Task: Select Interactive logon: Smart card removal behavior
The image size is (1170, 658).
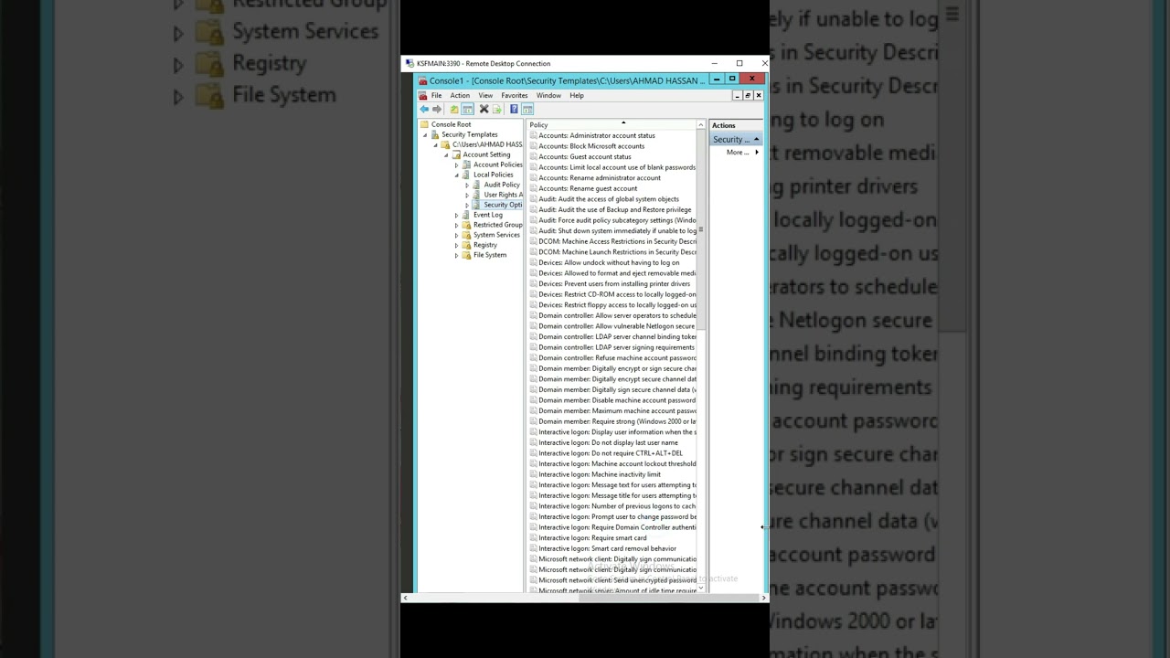Action: pos(608,548)
